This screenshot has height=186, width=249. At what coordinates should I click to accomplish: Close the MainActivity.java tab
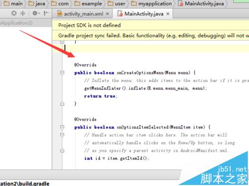tap(168, 14)
